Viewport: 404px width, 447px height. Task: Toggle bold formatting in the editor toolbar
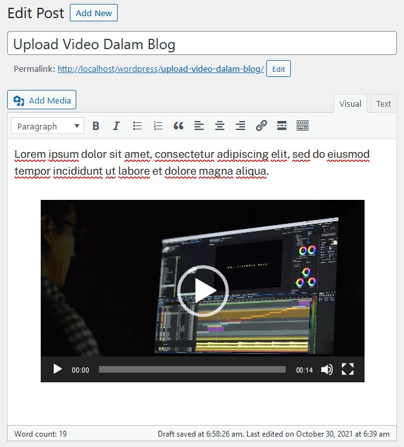96,125
